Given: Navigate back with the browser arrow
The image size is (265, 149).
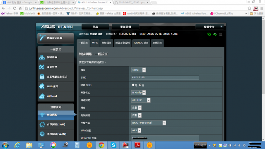Looking at the screenshot, I should pos(3,8).
